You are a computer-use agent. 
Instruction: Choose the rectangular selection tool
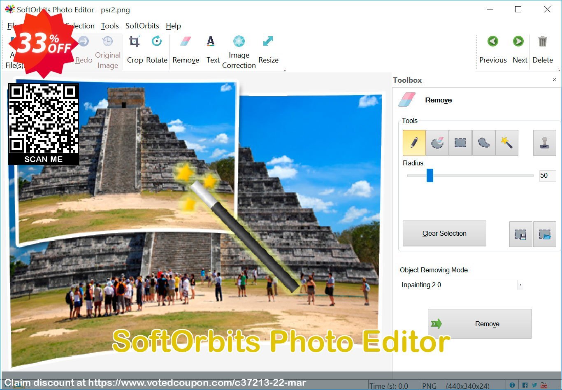pyautogui.click(x=460, y=143)
